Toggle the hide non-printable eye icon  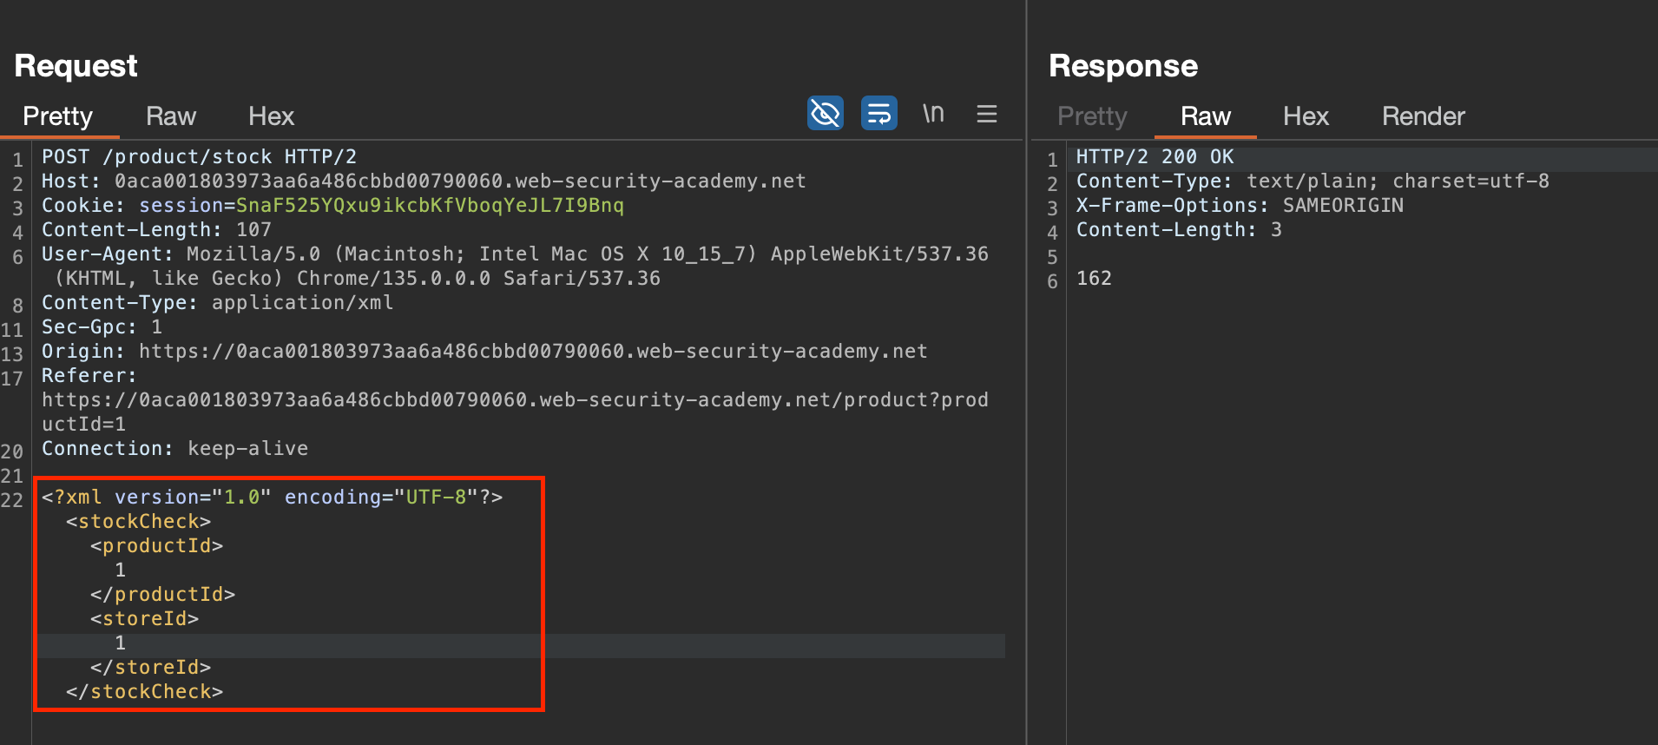tap(825, 114)
